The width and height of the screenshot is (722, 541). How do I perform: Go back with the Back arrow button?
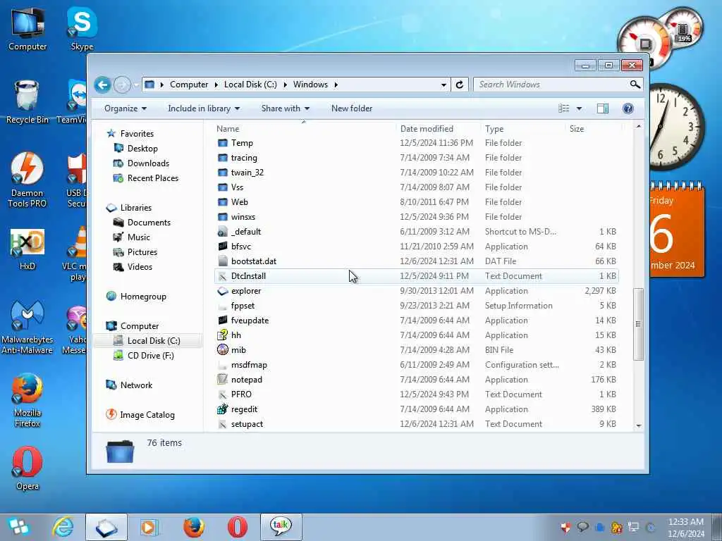tap(103, 85)
